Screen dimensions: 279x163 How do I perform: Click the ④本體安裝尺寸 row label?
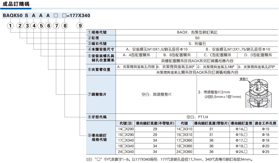pos(101,49)
